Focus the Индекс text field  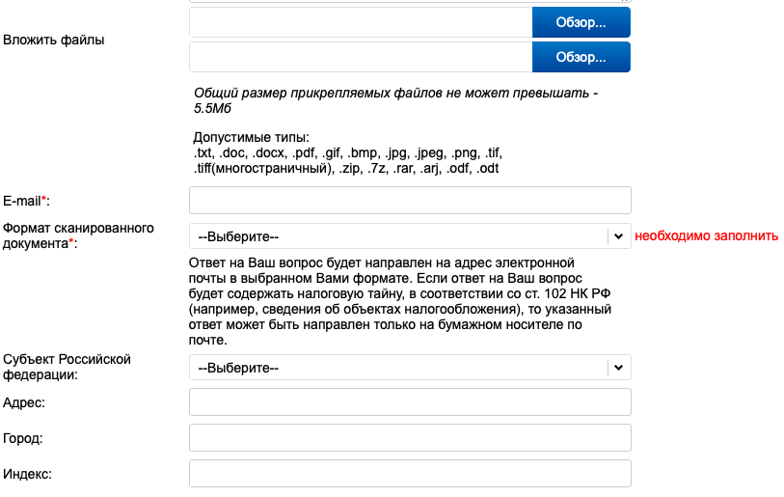(x=410, y=474)
